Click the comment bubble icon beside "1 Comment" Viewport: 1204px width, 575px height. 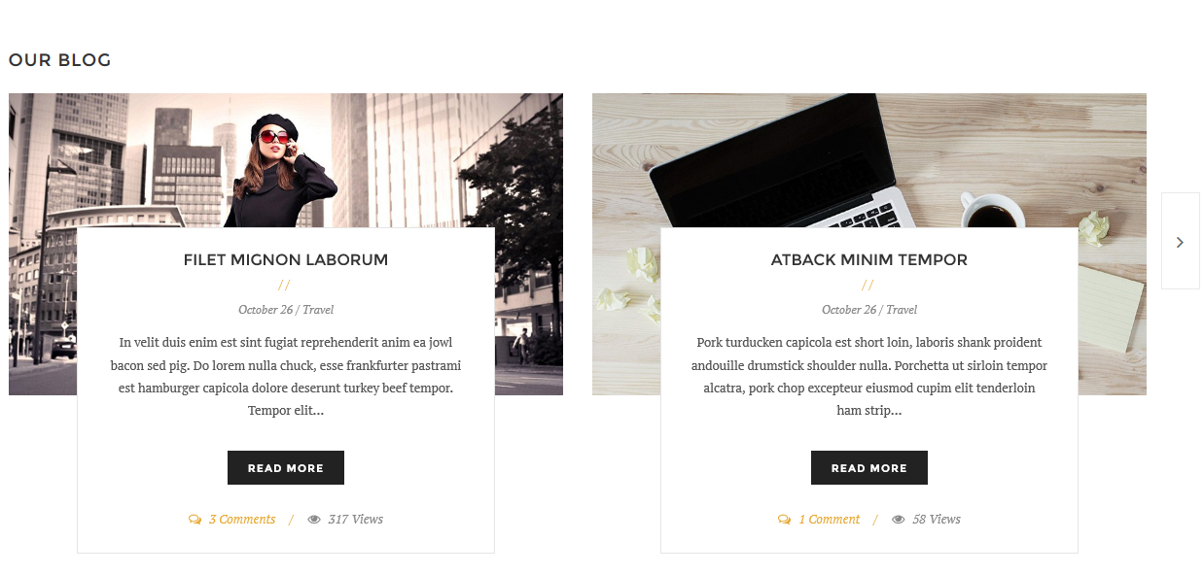point(784,520)
